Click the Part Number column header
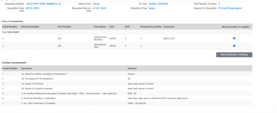Image resolution: width=277 pixels, height=113 pixels. [64, 27]
